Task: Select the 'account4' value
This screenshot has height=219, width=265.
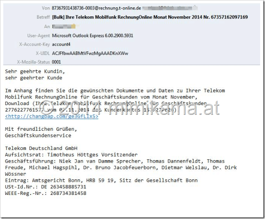Action: click(x=61, y=45)
